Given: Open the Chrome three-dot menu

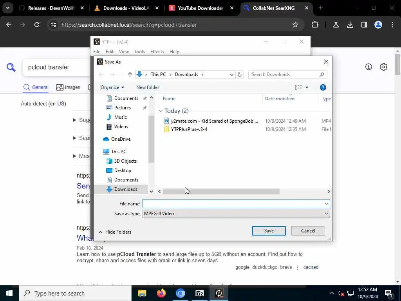Looking at the screenshot, I should (x=392, y=25).
